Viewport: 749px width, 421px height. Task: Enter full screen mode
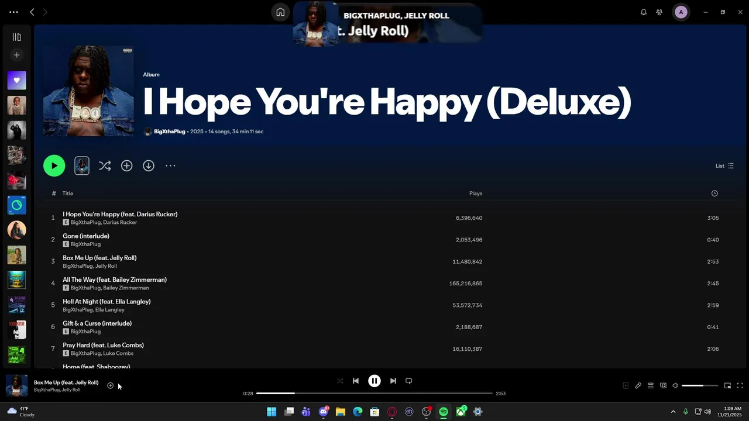click(x=740, y=385)
